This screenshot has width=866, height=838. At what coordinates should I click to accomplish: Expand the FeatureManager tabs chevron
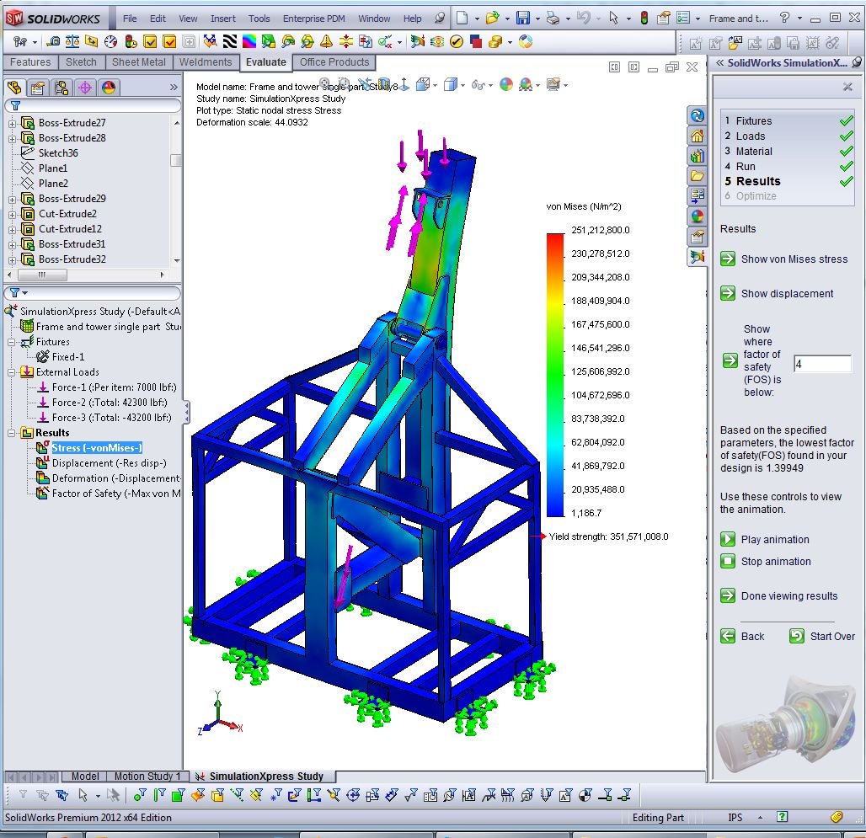coord(174,88)
